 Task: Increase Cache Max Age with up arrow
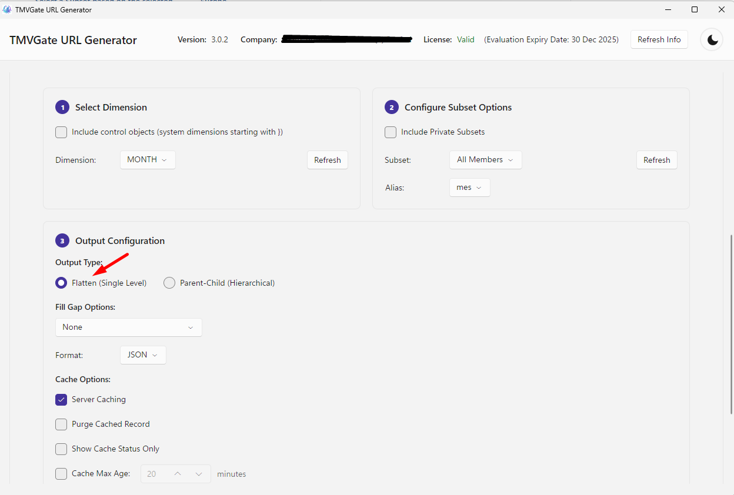pos(178,474)
